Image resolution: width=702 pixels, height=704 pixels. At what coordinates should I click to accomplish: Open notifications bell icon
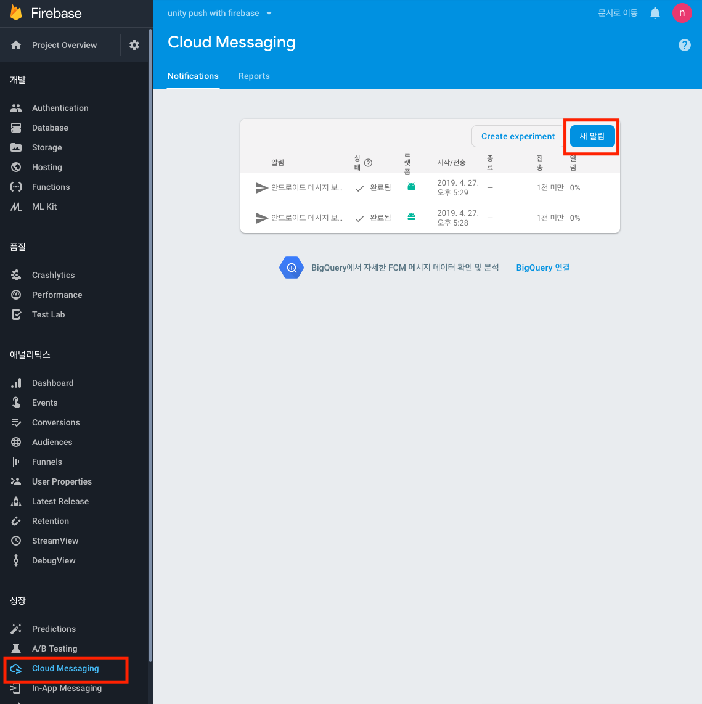[655, 13]
